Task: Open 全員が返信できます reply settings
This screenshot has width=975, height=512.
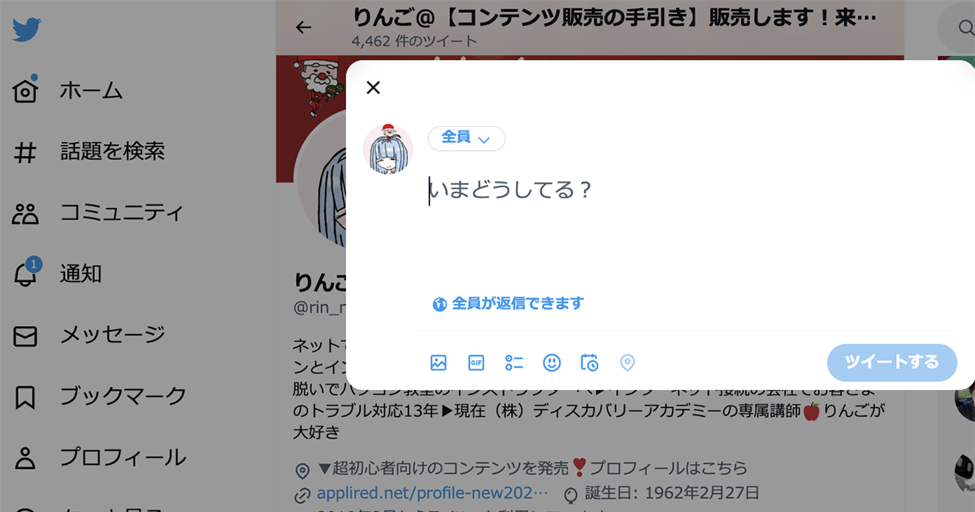Action: coord(508,304)
